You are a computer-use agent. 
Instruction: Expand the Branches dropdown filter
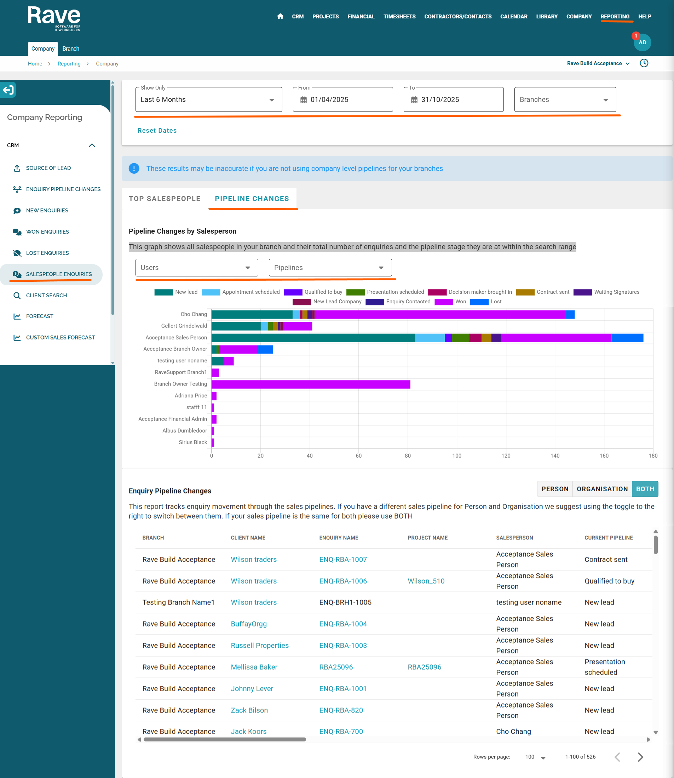pos(565,100)
